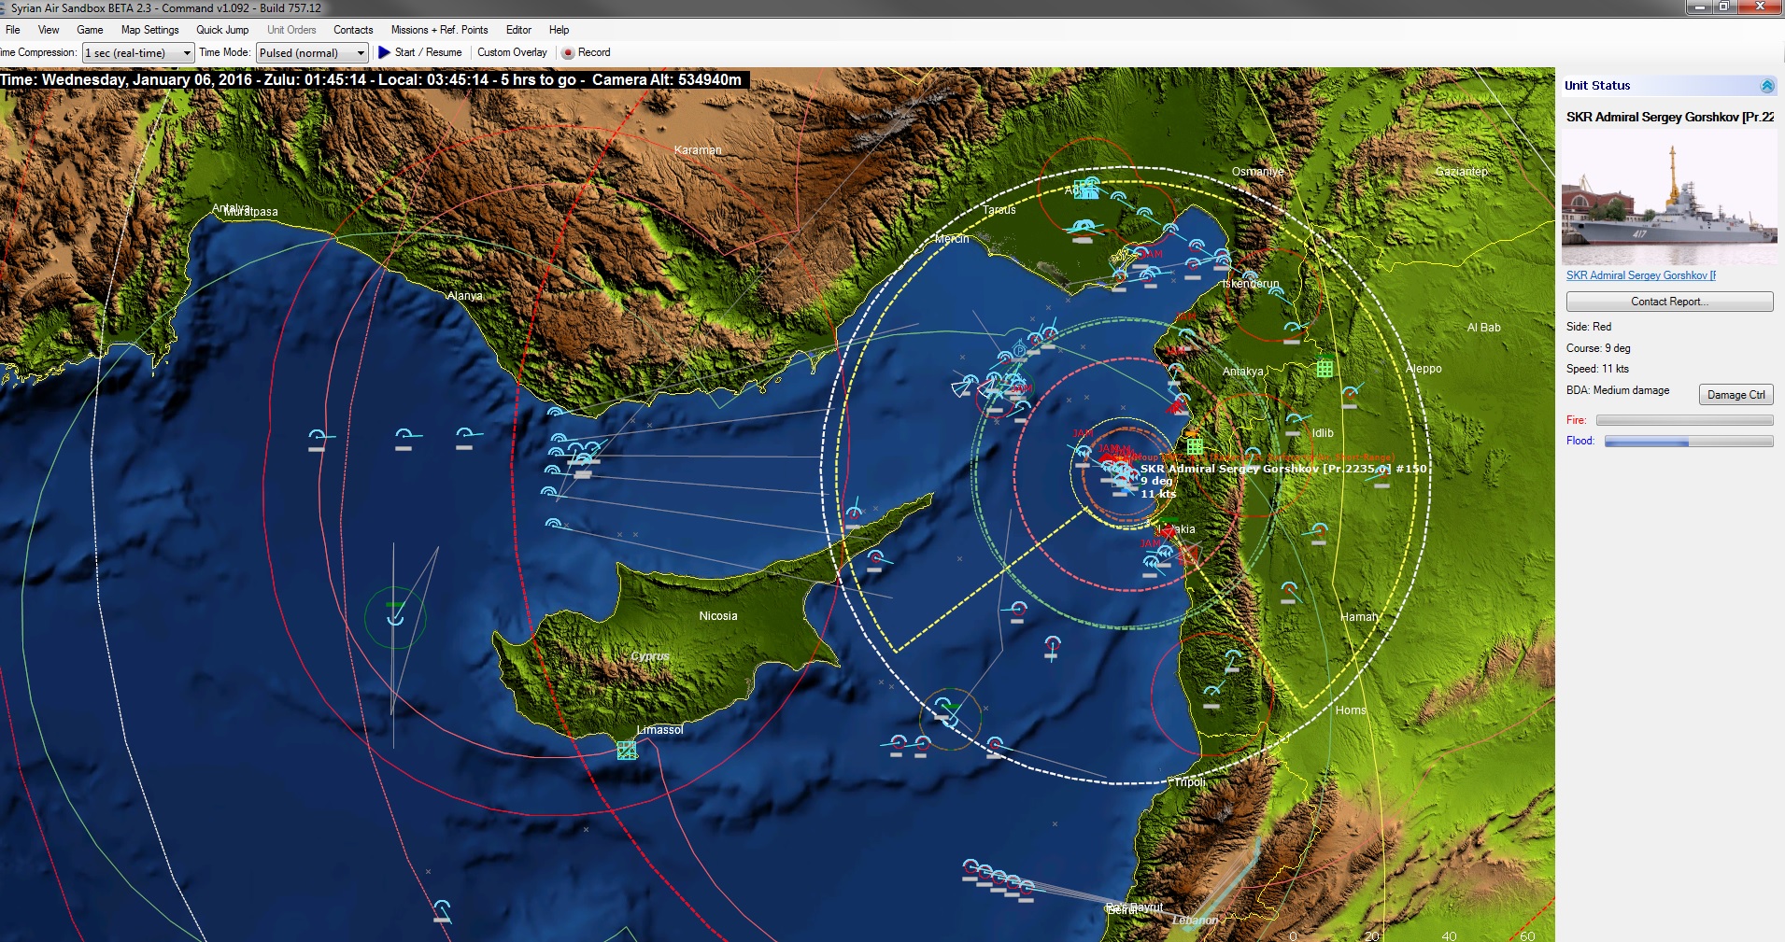Open the Game menu

[90, 30]
